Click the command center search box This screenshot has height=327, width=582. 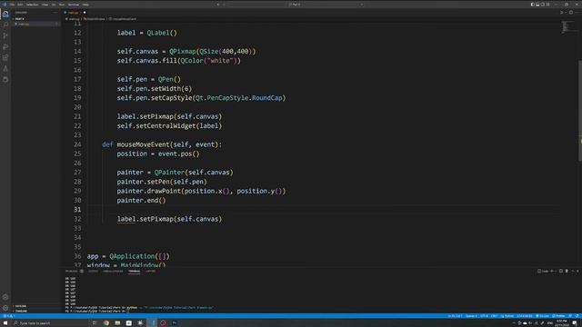tap(296, 5)
